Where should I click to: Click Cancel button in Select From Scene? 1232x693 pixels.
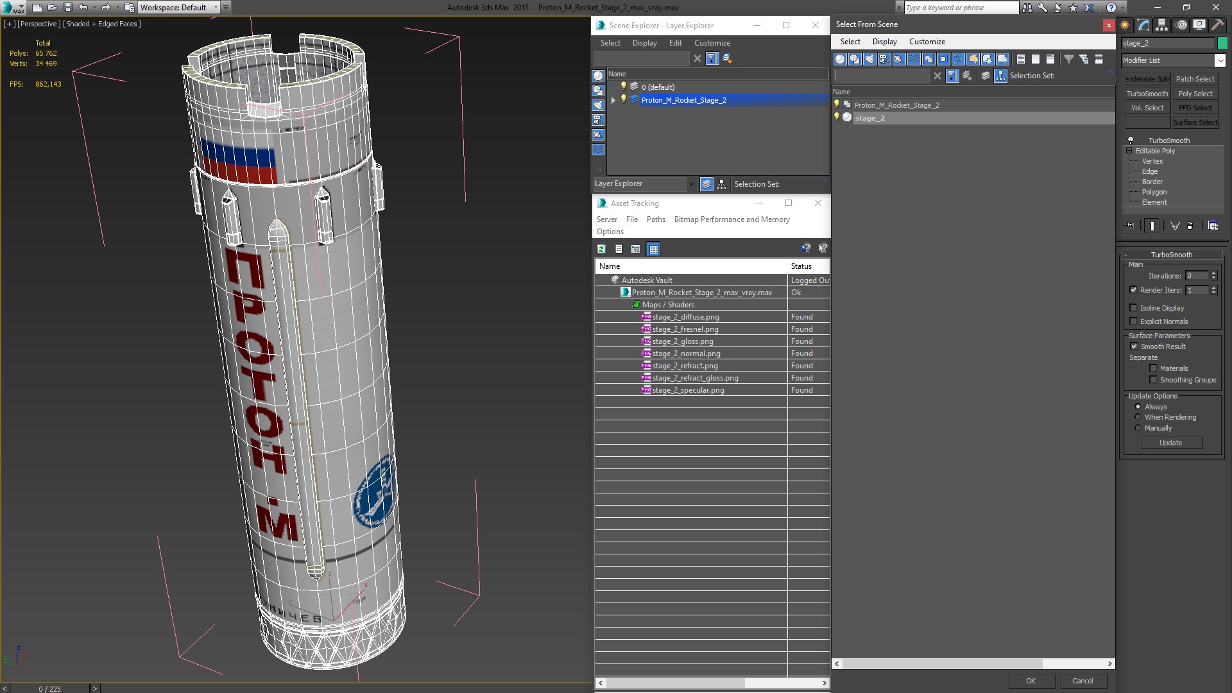[1082, 681]
